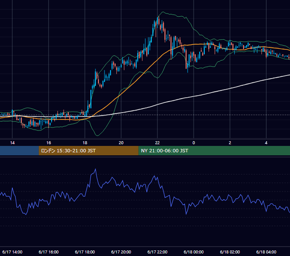
Task: Click the 18 hour label on price chart axis
Action: [85, 143]
